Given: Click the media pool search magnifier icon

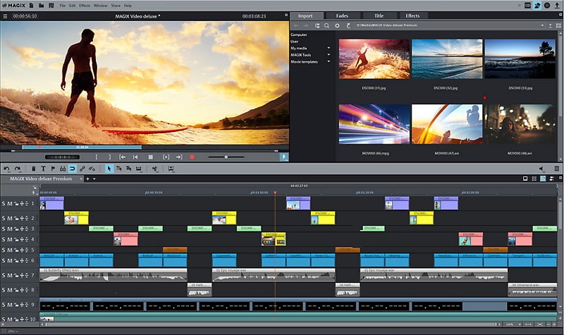Looking at the screenshot, I should pos(326,25).
